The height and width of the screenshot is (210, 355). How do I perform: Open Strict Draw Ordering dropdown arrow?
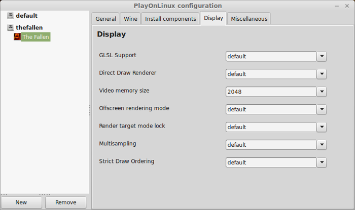322,162
